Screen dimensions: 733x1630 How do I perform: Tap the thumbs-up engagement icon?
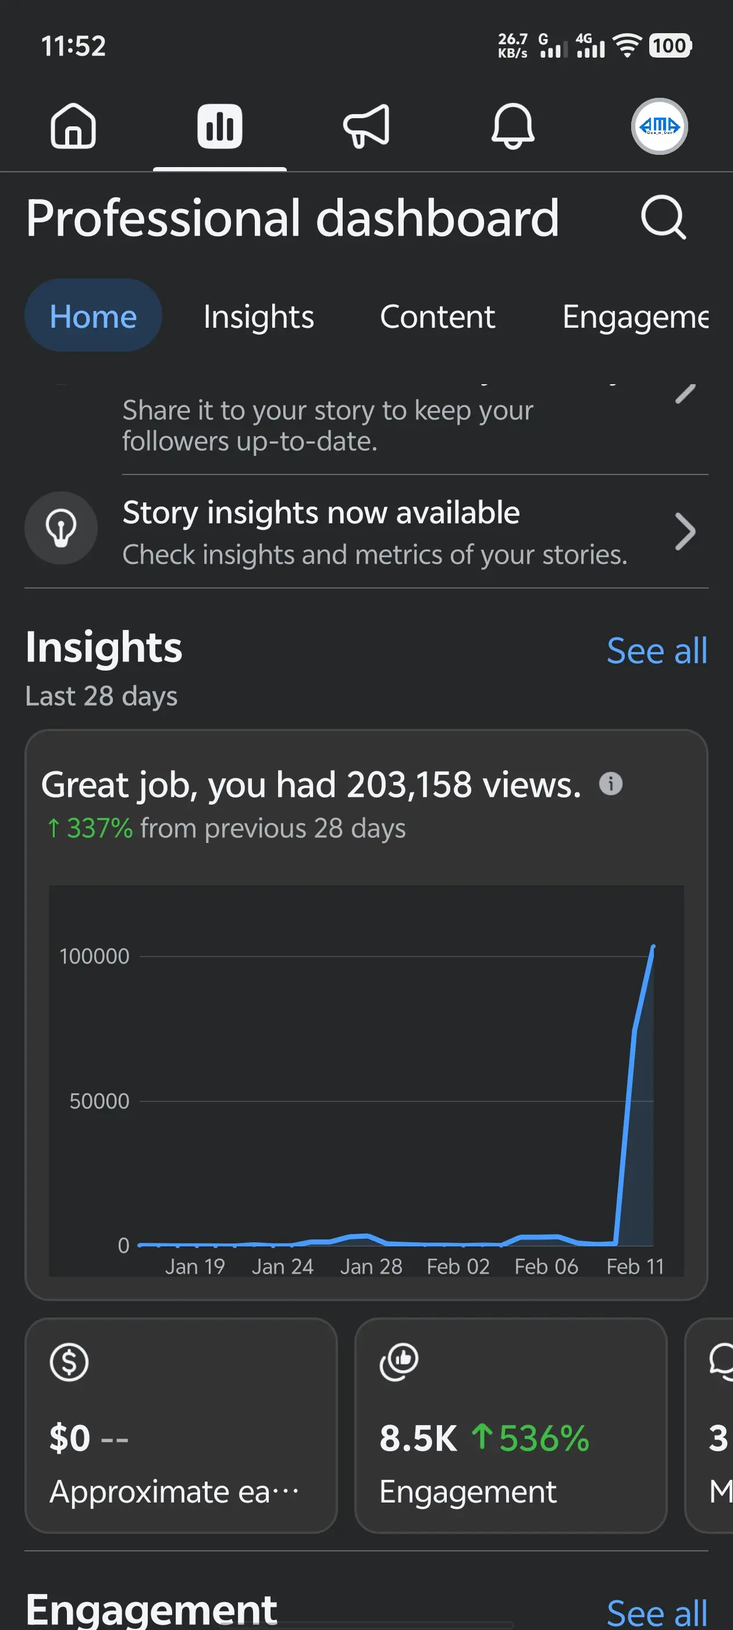(x=398, y=1361)
